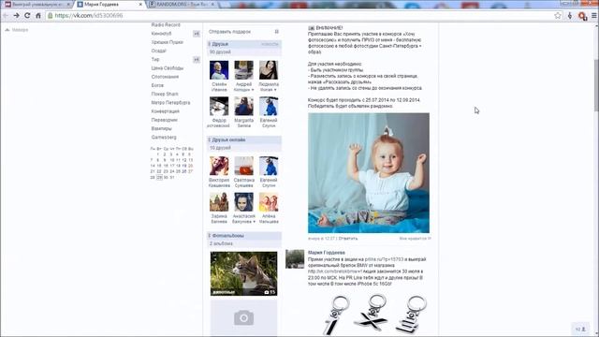Open friend avatar of Людмила

point(269,70)
